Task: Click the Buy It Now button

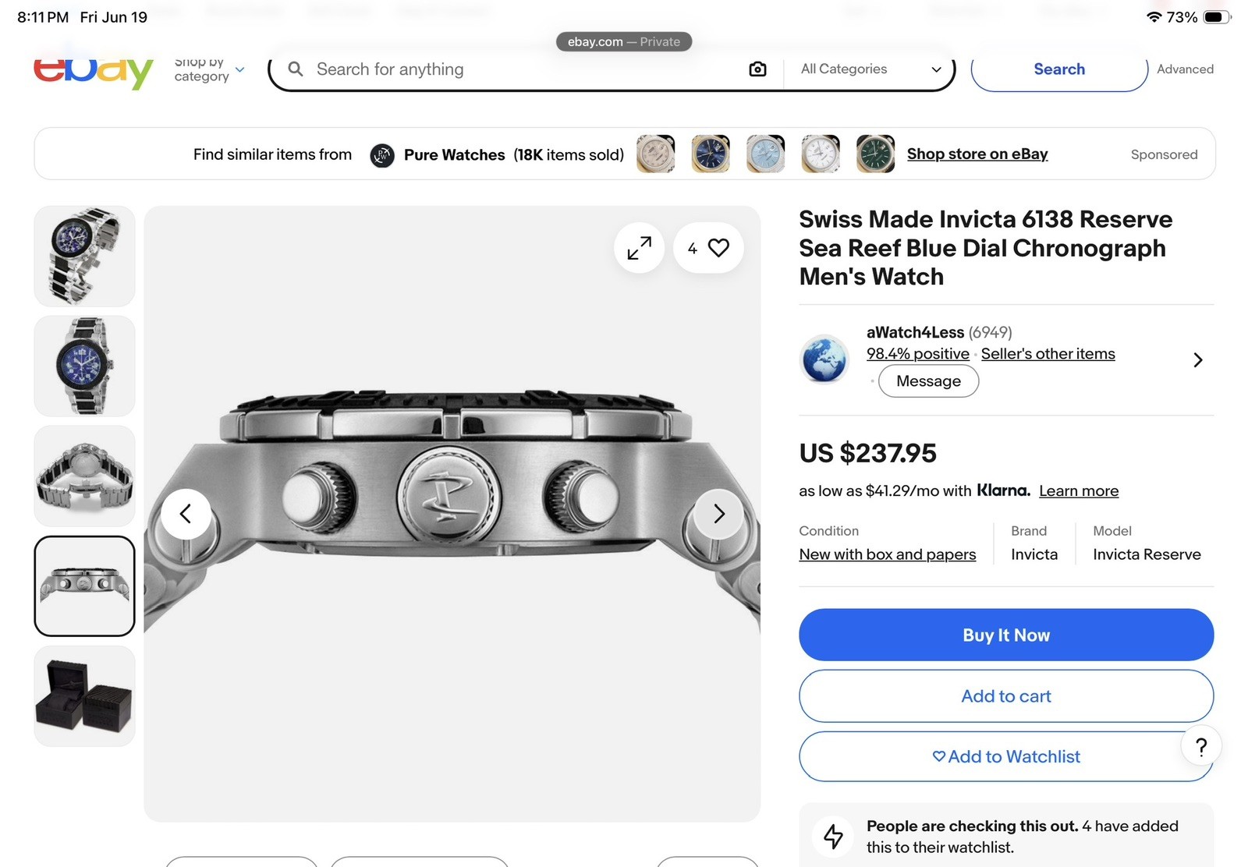Action: click(1006, 635)
